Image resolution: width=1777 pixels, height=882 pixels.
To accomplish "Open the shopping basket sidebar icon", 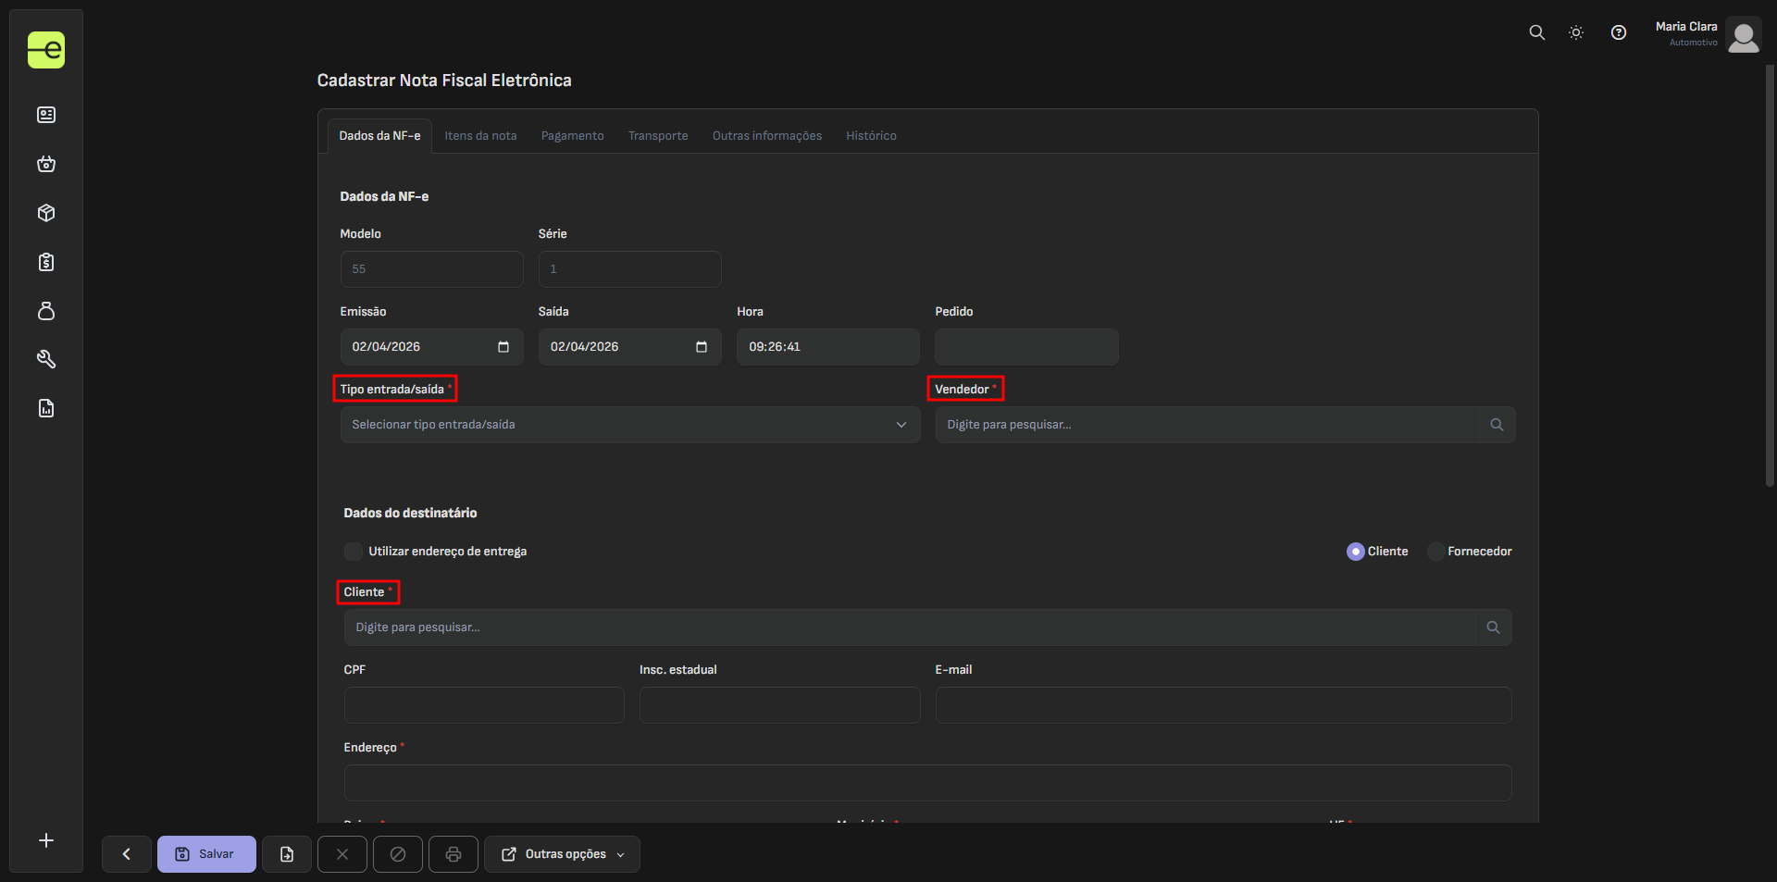I will [46, 164].
